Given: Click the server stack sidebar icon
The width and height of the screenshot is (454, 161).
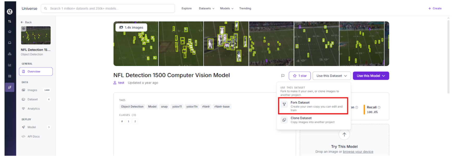Looking at the screenshot, I should coord(10,76).
